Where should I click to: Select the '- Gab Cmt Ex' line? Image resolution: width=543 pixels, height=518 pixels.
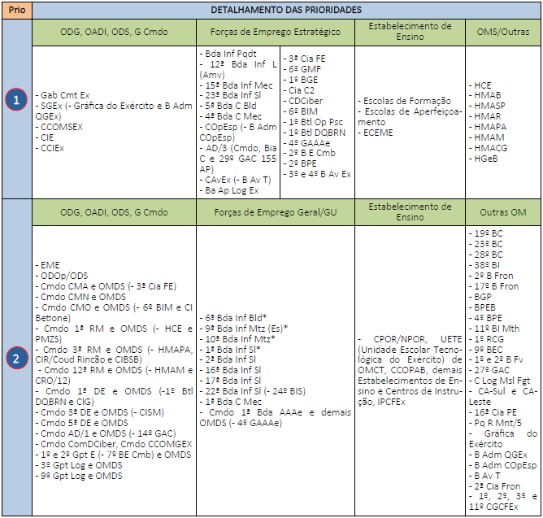(x=63, y=95)
